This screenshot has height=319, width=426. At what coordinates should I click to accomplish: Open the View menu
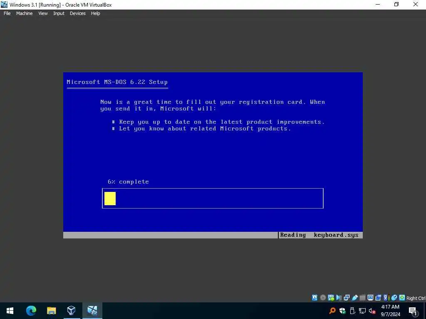(x=43, y=13)
